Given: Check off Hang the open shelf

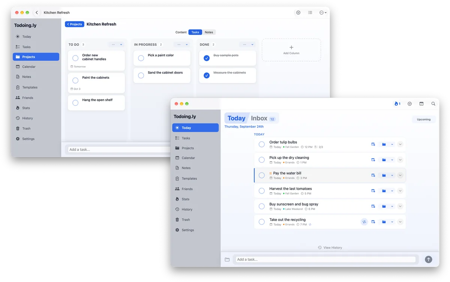Looking at the screenshot, I should point(75,103).
